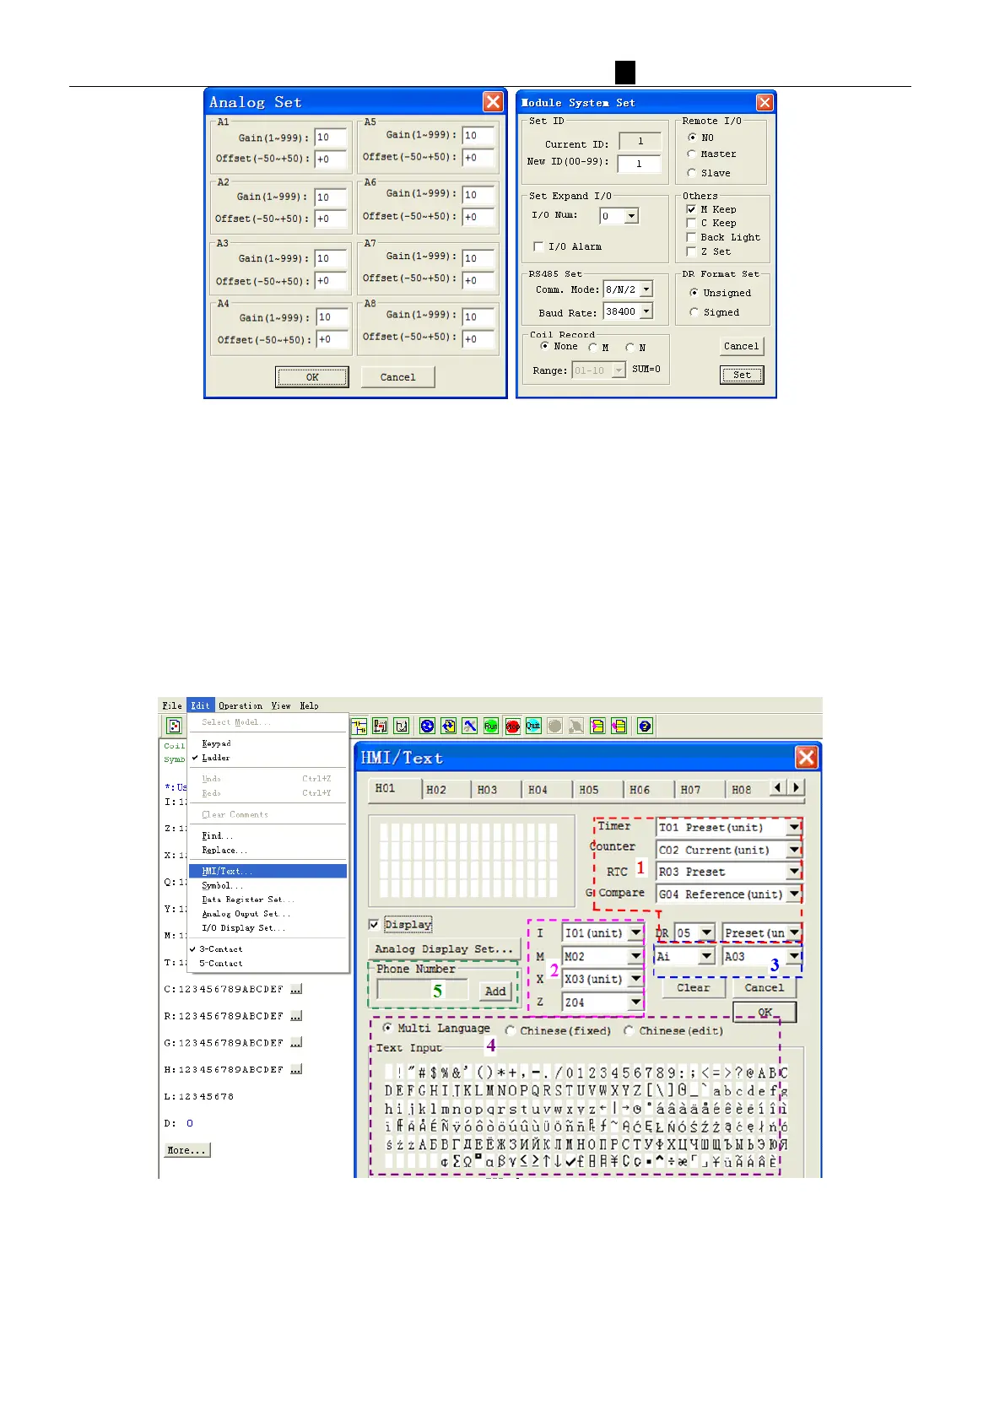Viewport: 1005px width, 1421px height.
Task: Click the New ID input field
Action: 639,164
